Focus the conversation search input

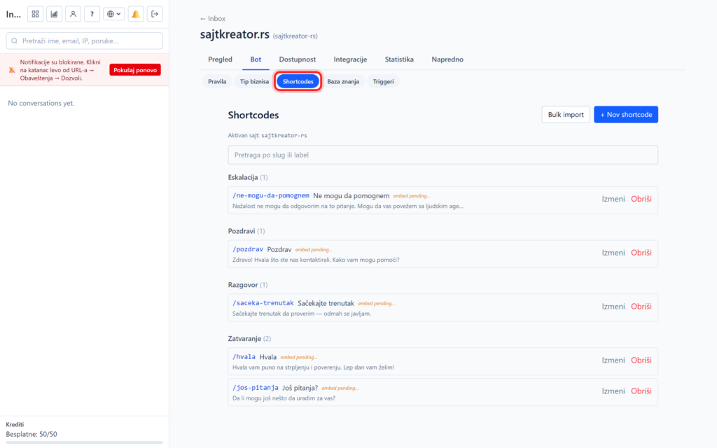pos(84,41)
